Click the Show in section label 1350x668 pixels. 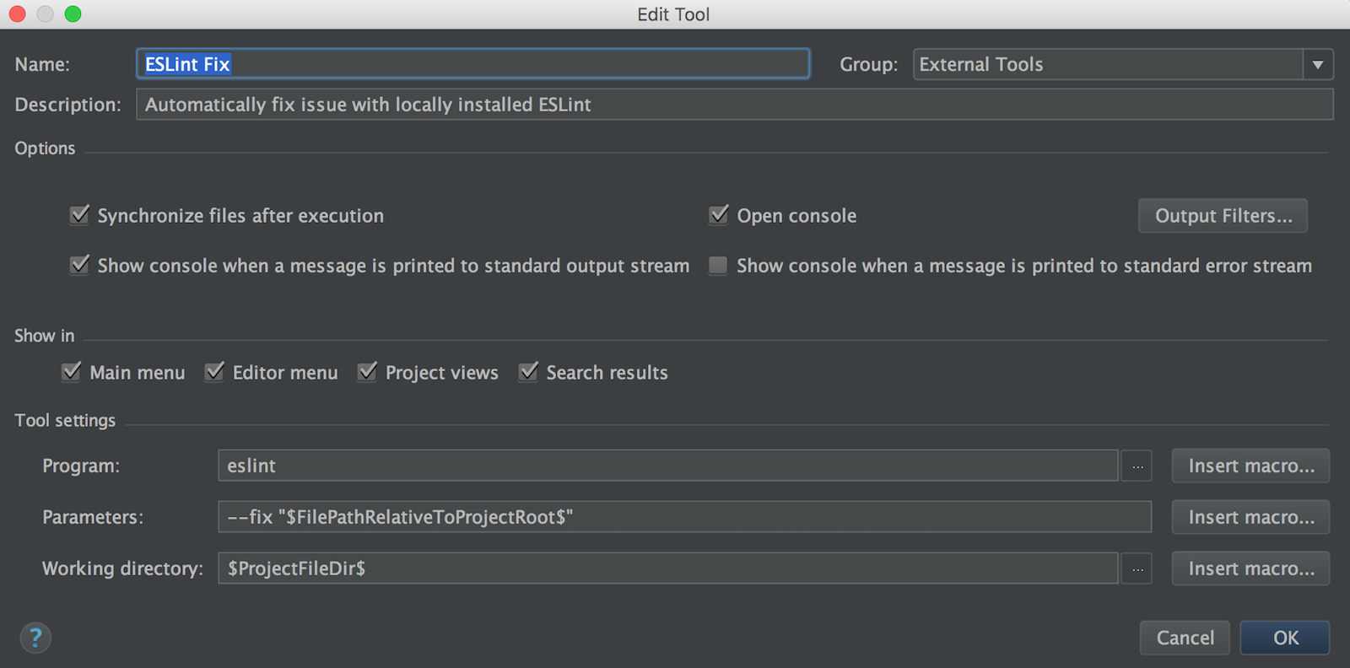coord(45,336)
